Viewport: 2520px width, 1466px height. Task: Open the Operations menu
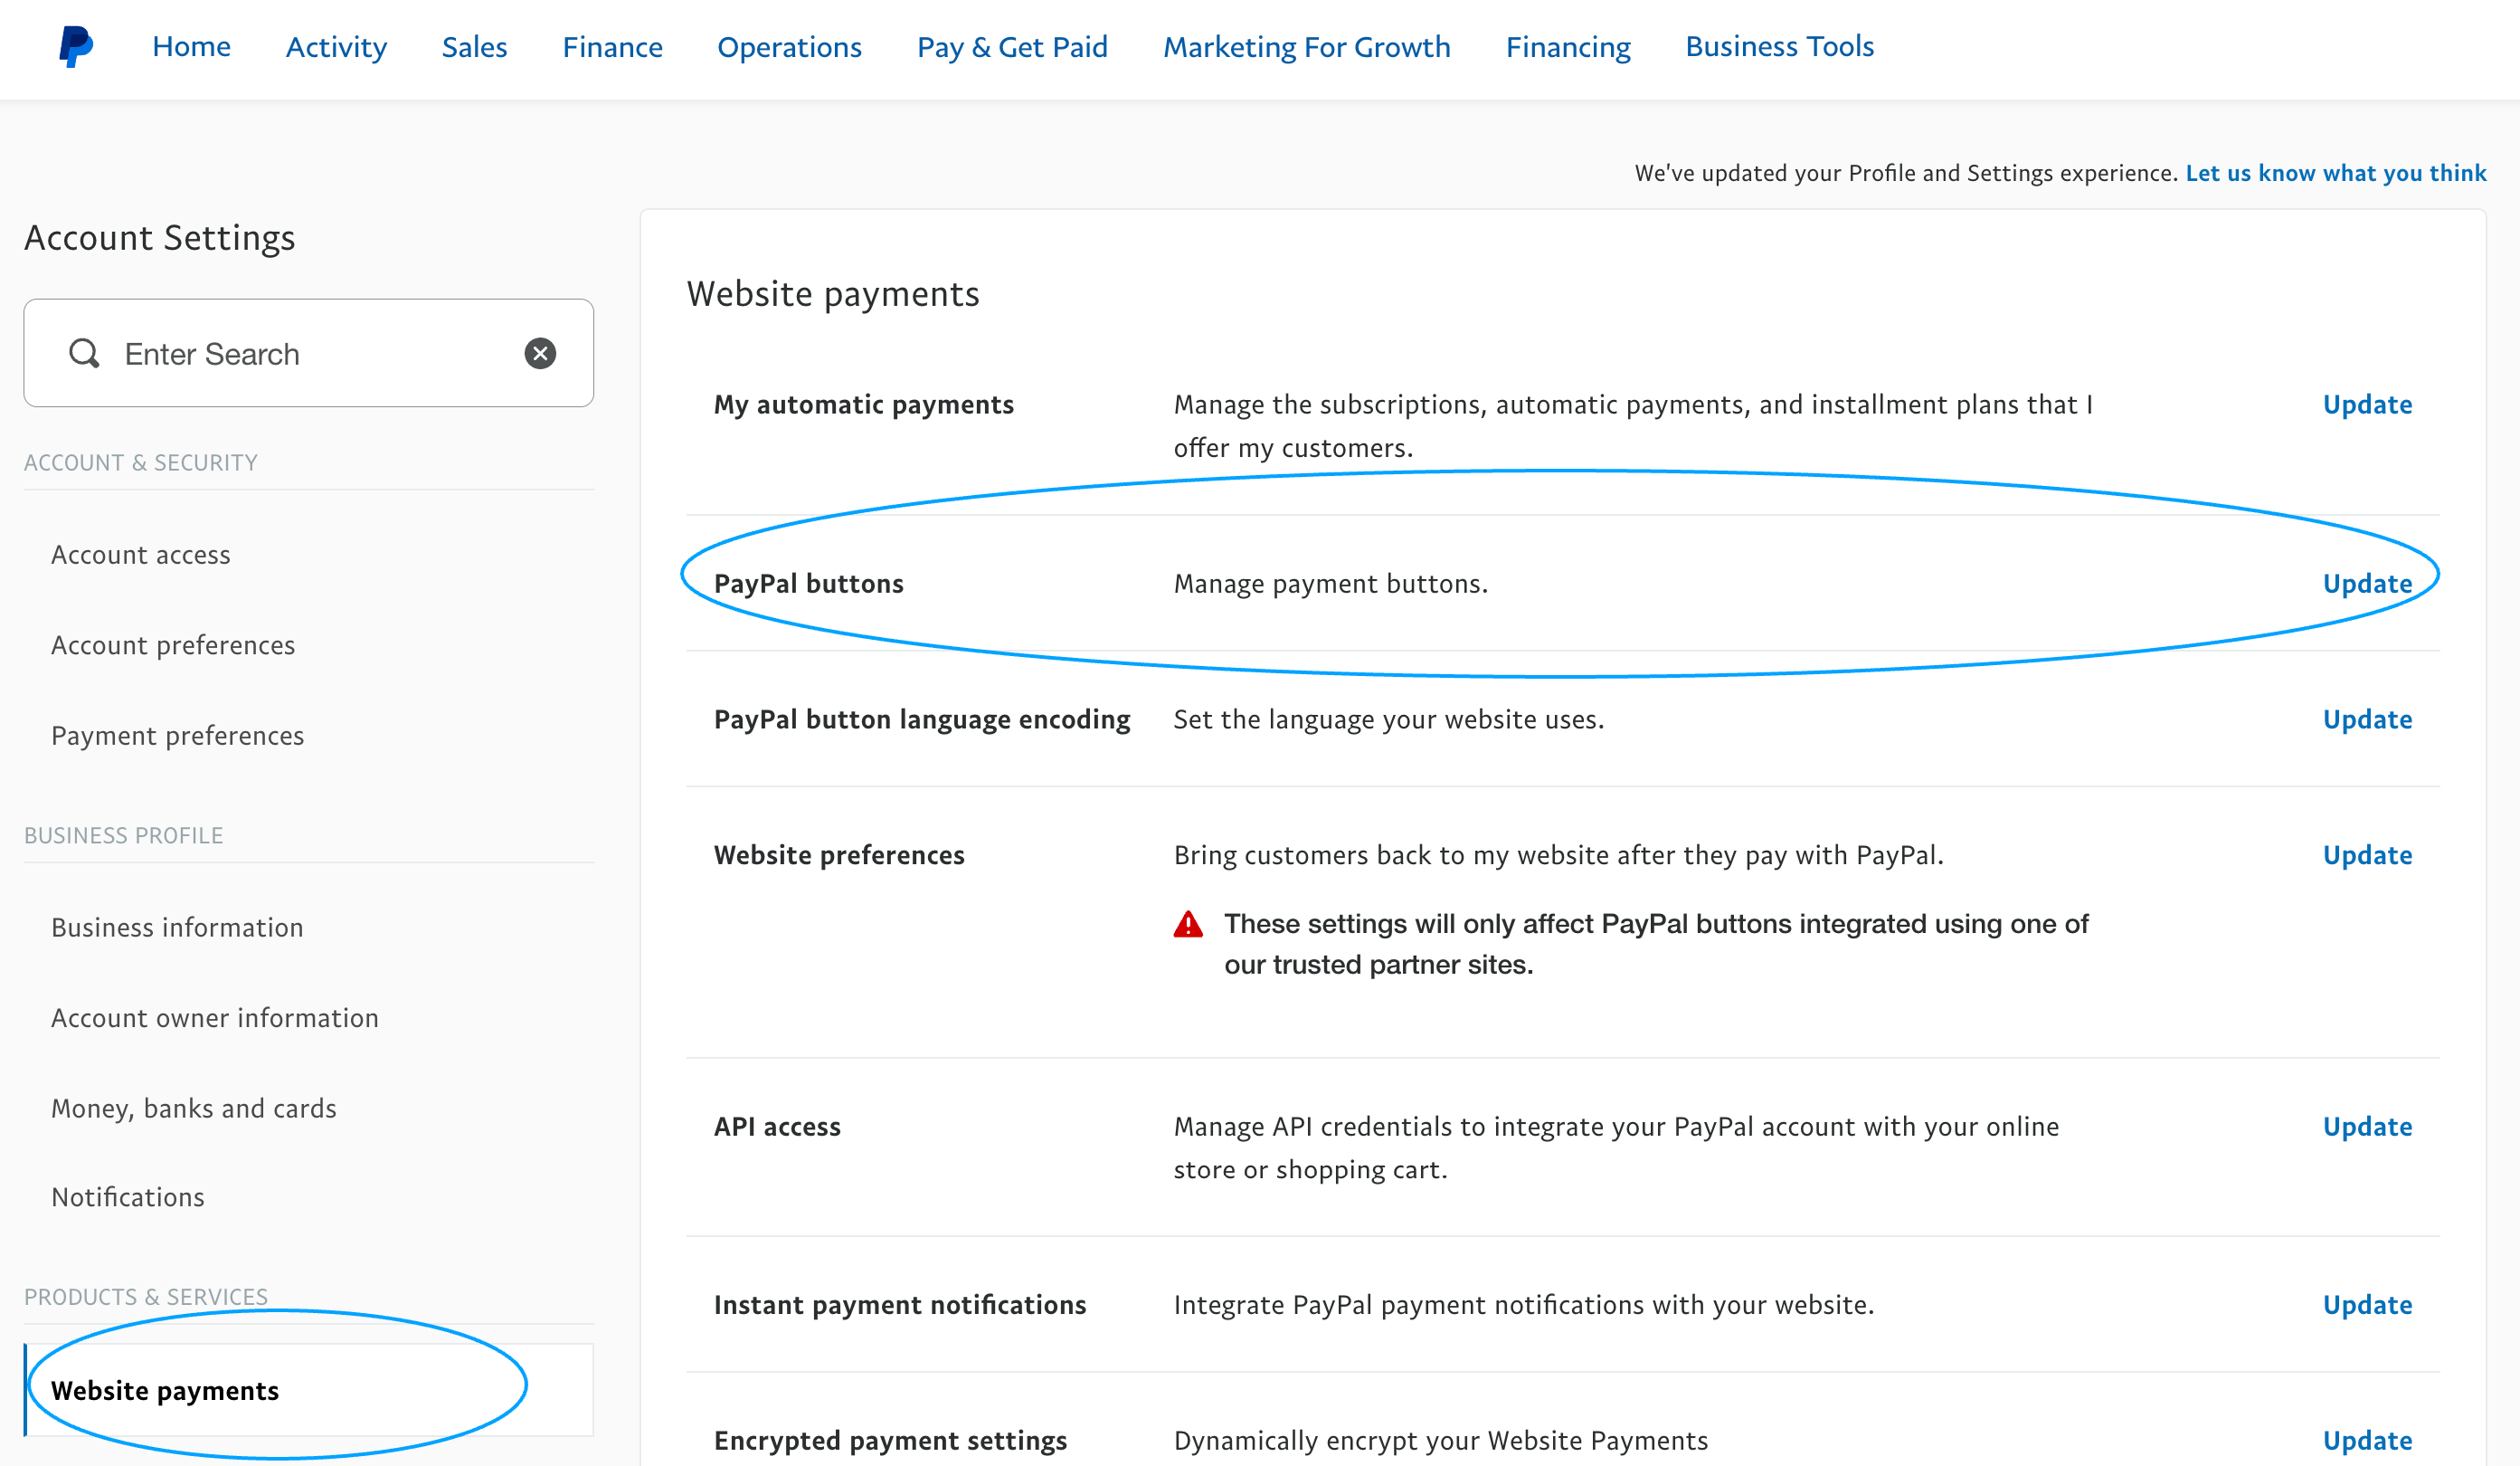point(789,47)
